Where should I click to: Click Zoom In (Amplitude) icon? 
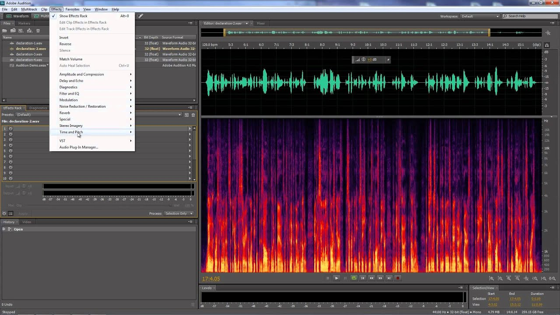pos(491,278)
